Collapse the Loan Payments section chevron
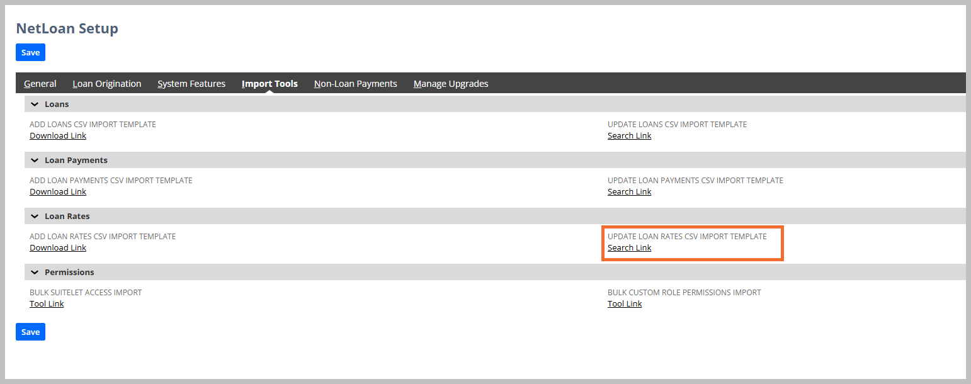971x384 pixels. tap(35, 160)
